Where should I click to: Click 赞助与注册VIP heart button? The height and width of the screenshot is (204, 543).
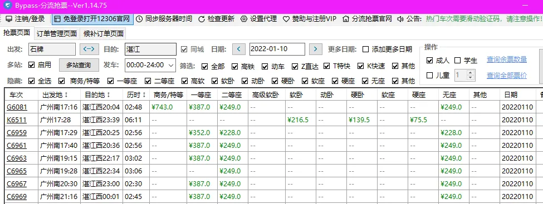pyautogui.click(x=310, y=19)
